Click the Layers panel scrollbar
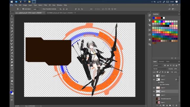Image resolution: width=190 pixels, height=107 pixels. [x=179, y=89]
